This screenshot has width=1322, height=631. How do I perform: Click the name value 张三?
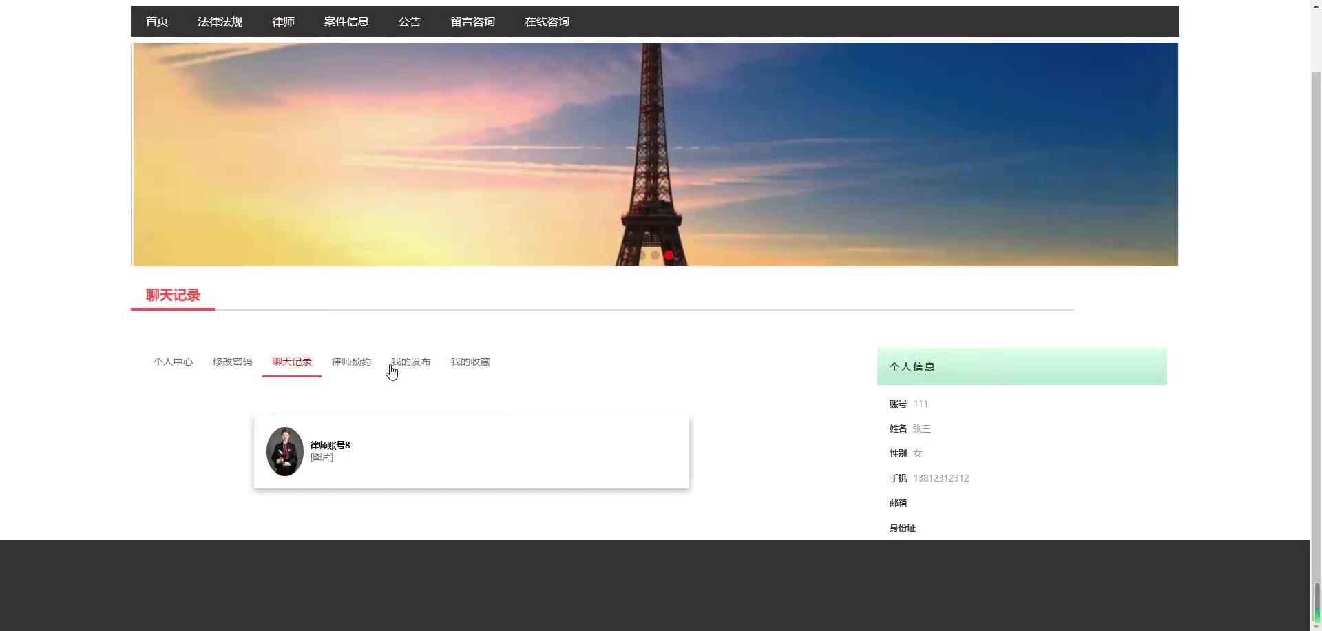pos(921,428)
